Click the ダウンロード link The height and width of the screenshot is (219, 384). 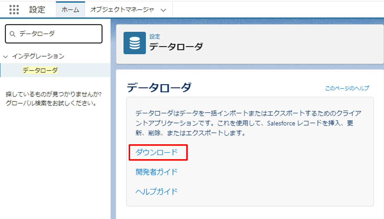pos(156,152)
